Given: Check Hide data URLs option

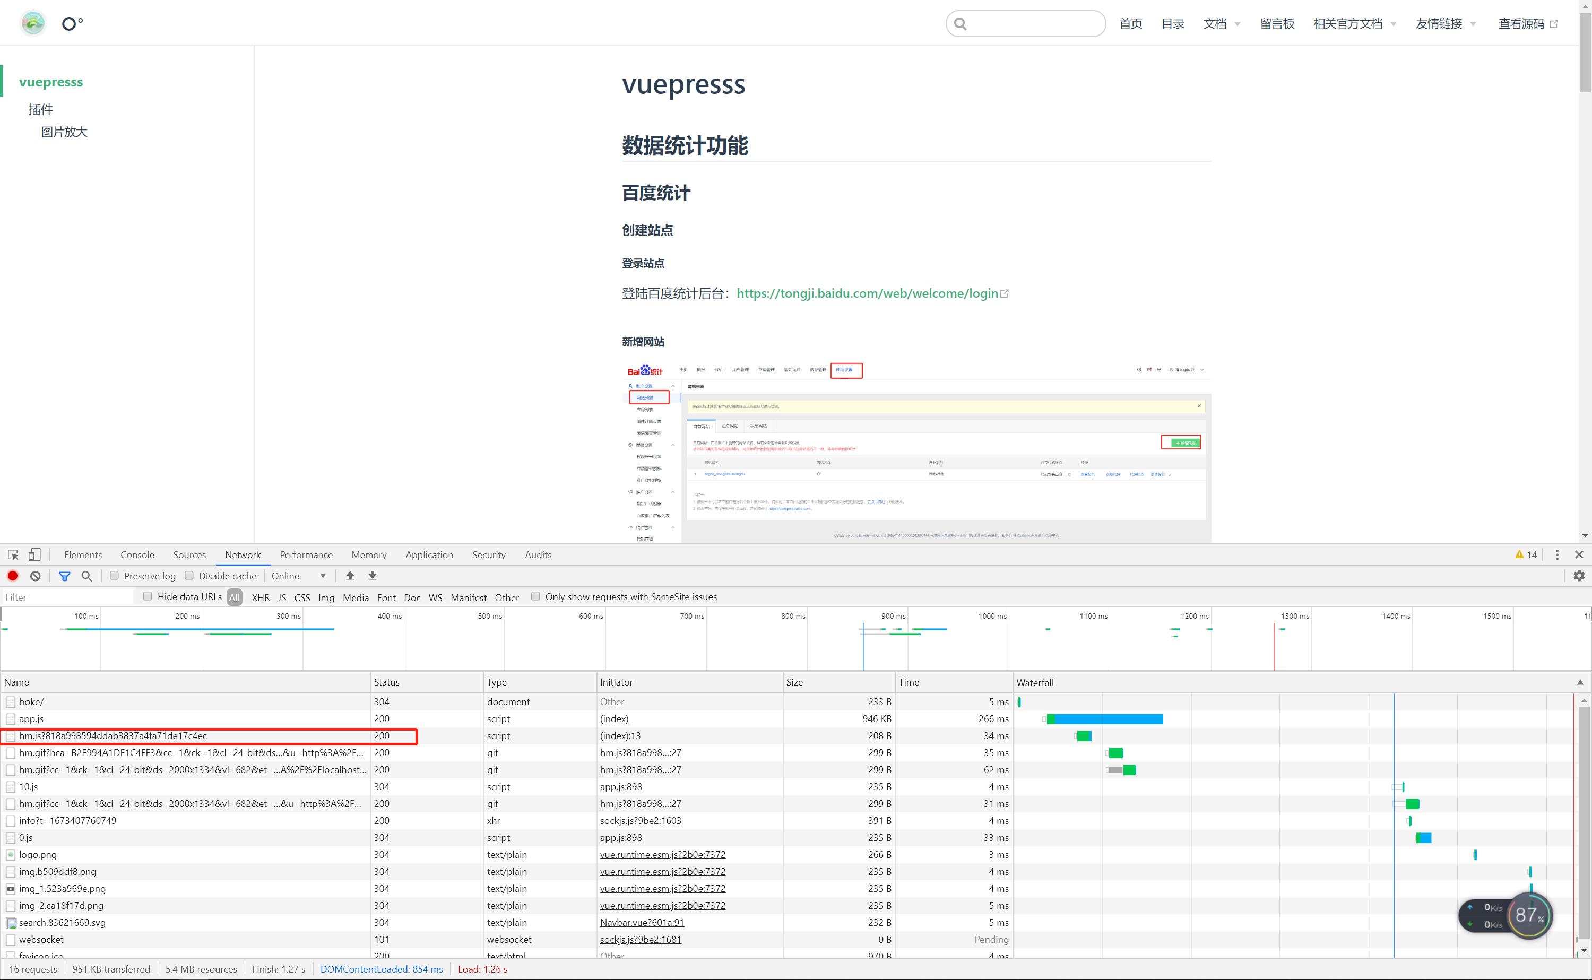Looking at the screenshot, I should (x=148, y=596).
